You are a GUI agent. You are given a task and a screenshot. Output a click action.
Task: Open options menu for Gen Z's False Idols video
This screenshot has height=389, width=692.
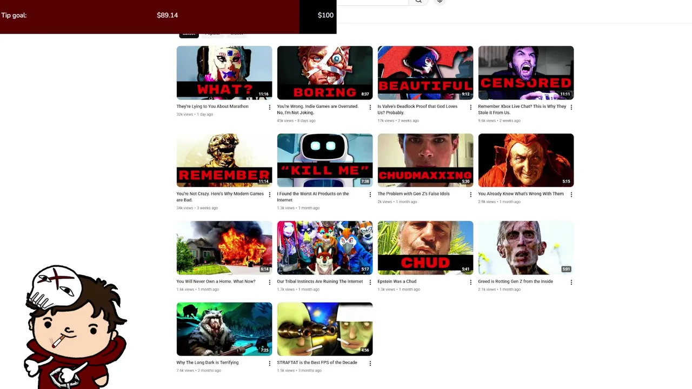470,194
